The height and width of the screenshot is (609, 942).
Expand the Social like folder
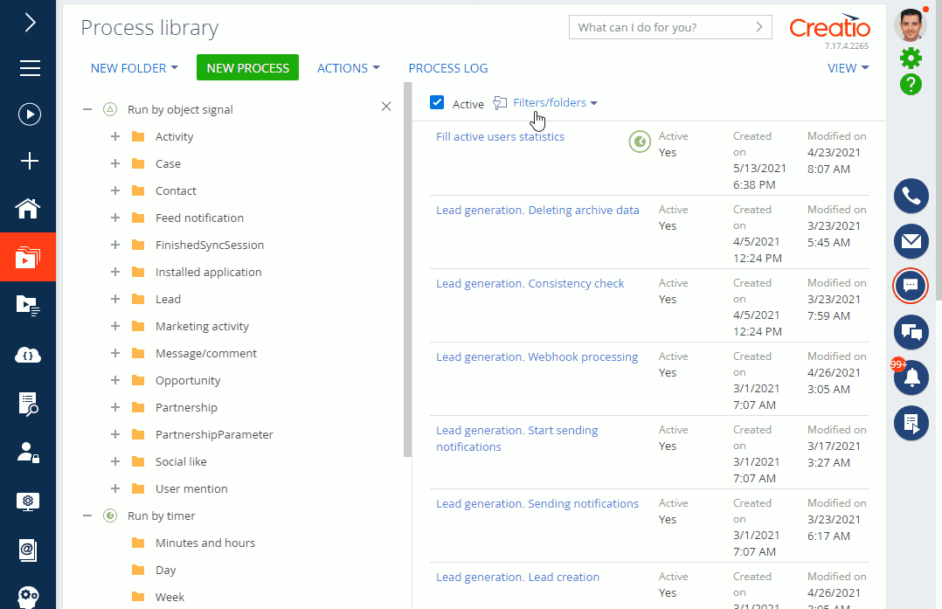pyautogui.click(x=115, y=461)
